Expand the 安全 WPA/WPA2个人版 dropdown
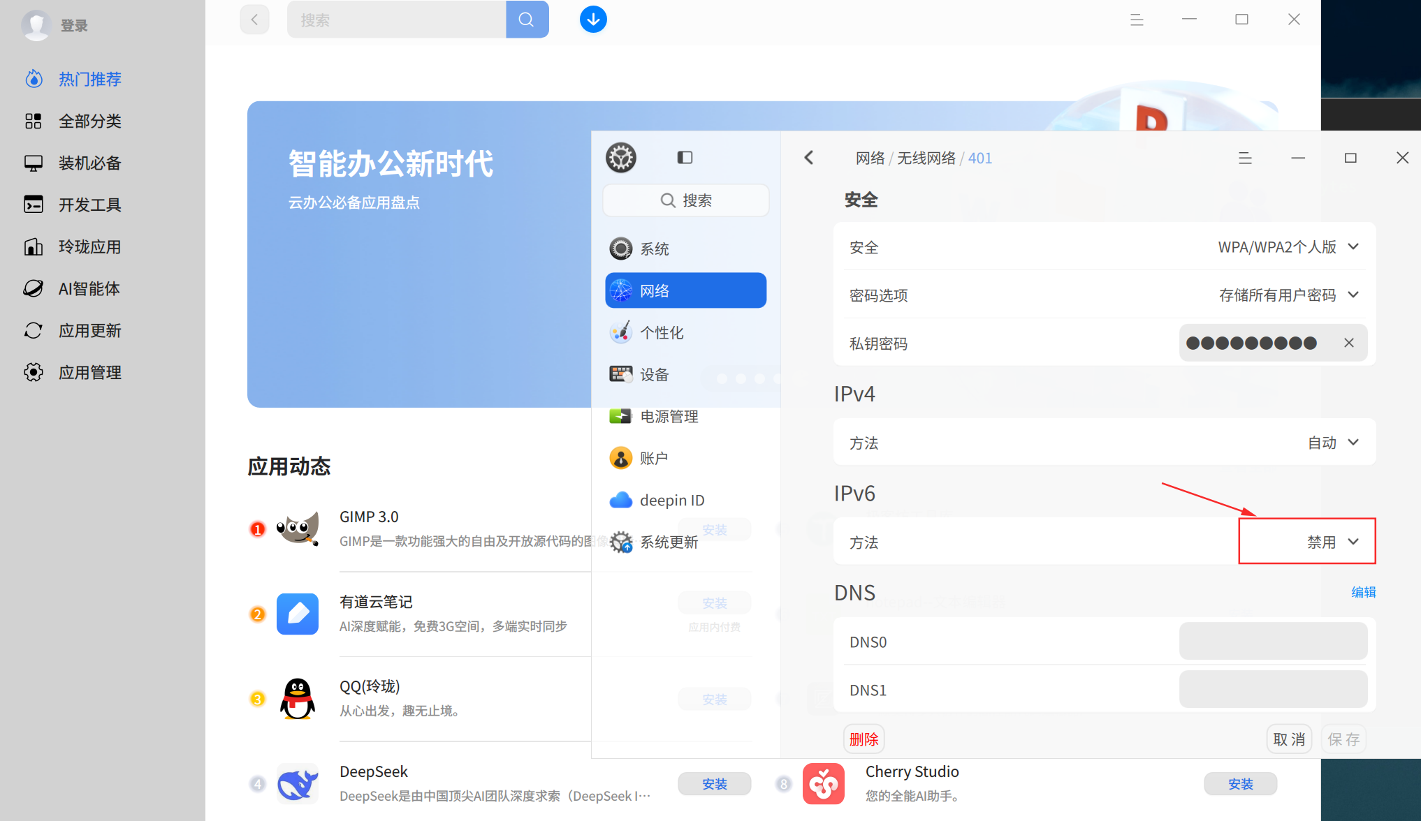 pos(1289,247)
